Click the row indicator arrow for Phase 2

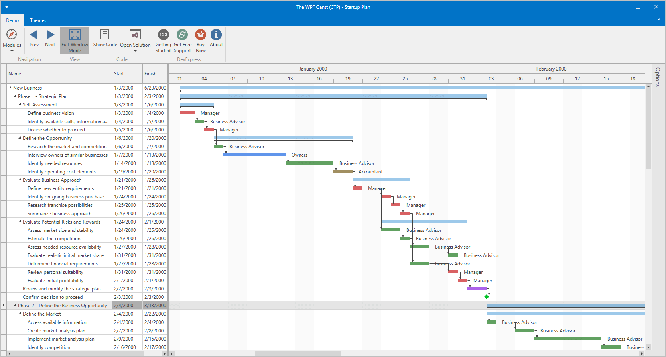[4, 306]
